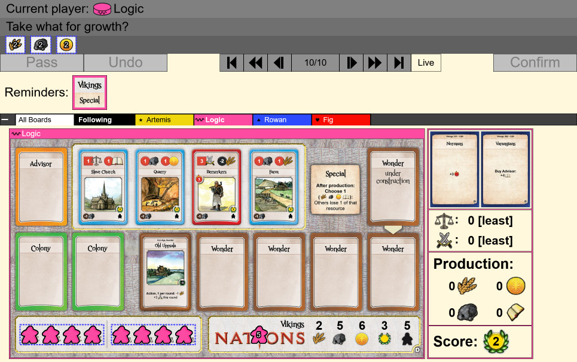The width and height of the screenshot is (577, 362).
Task: Select the Slave Church building card
Action: [103, 187]
